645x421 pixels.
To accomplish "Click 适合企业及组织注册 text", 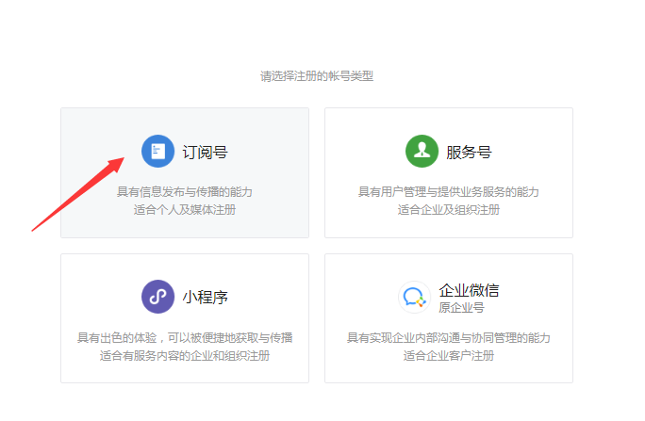I will tap(448, 210).
